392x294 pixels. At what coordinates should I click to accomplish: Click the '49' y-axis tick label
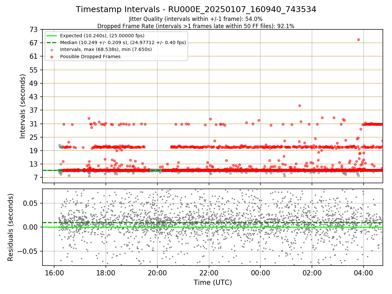(x=34, y=83)
